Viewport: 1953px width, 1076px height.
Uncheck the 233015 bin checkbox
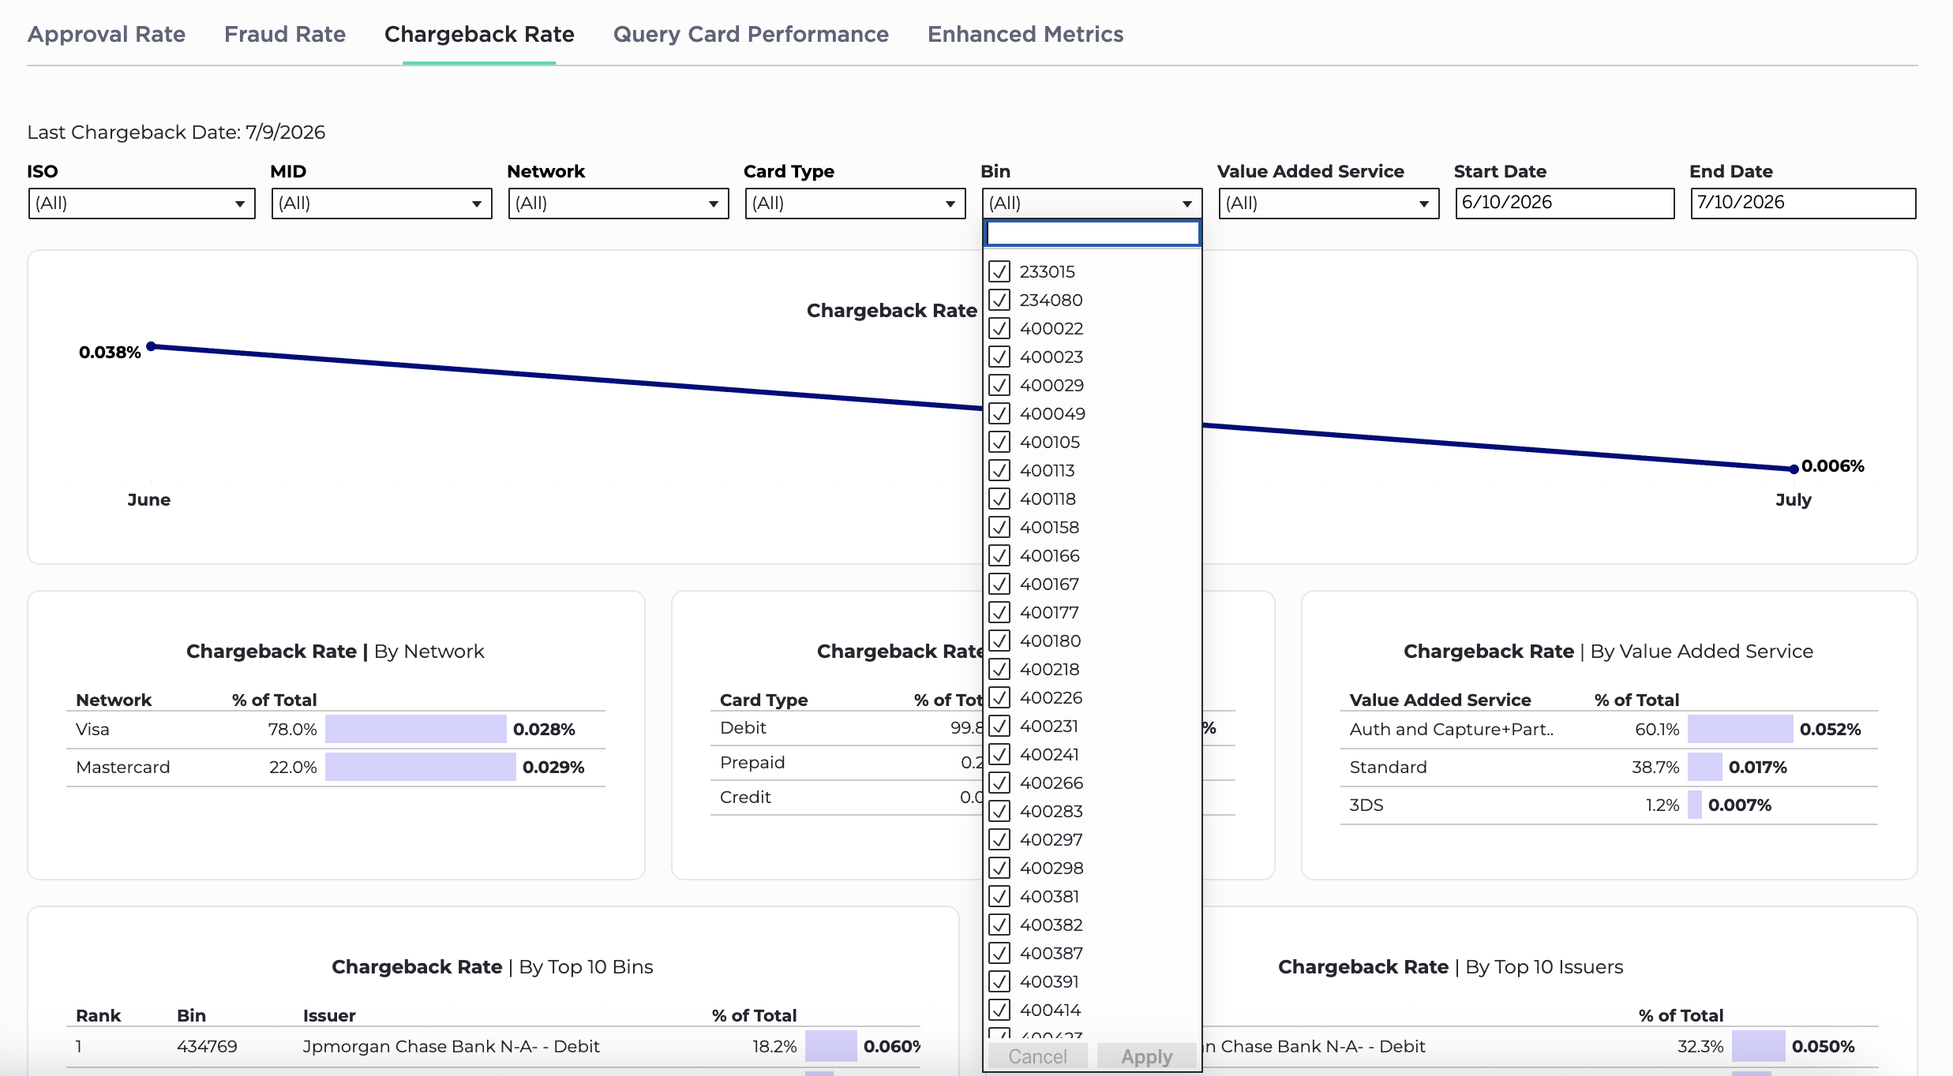999,271
